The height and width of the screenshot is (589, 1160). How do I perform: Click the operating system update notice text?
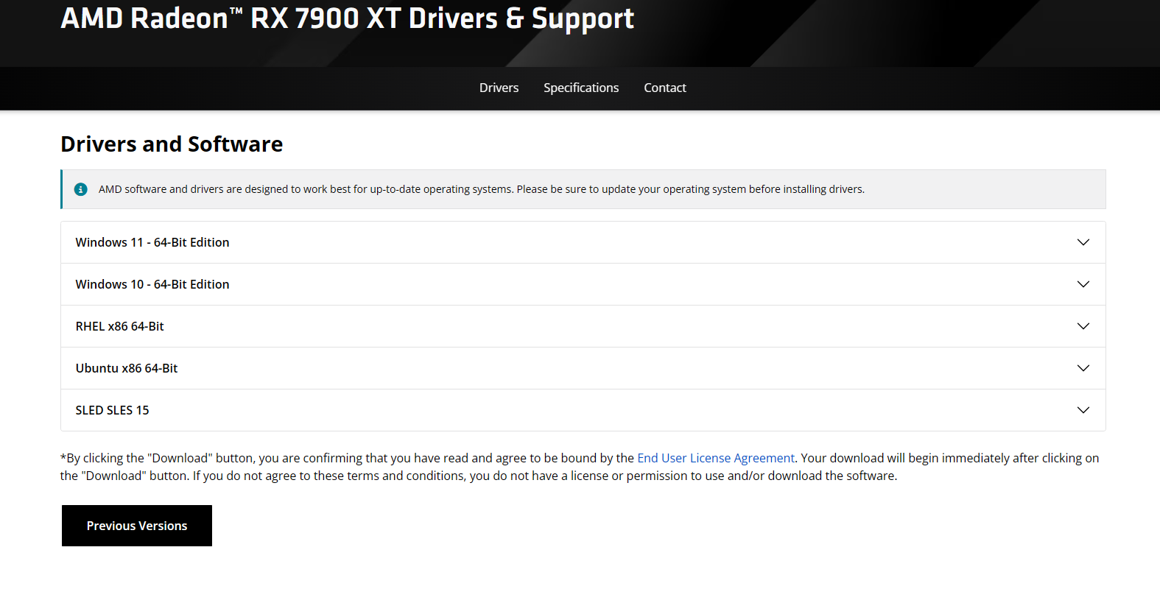[x=481, y=189]
